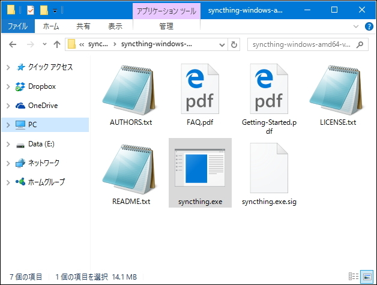This screenshot has height=285, width=377.
Task: Expand the ネットワーク tree node
Action: 8,163
